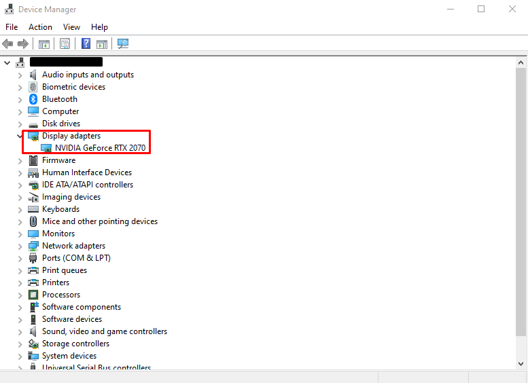528x383 pixels.
Task: Expand the Keyboards category
Action: [20, 210]
